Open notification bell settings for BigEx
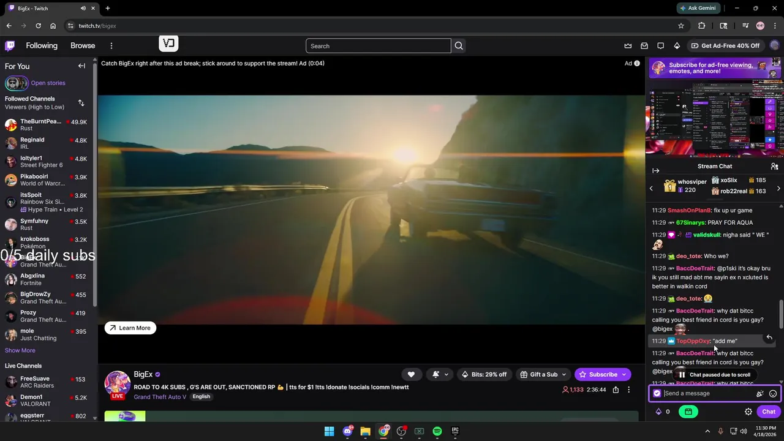 (x=440, y=374)
